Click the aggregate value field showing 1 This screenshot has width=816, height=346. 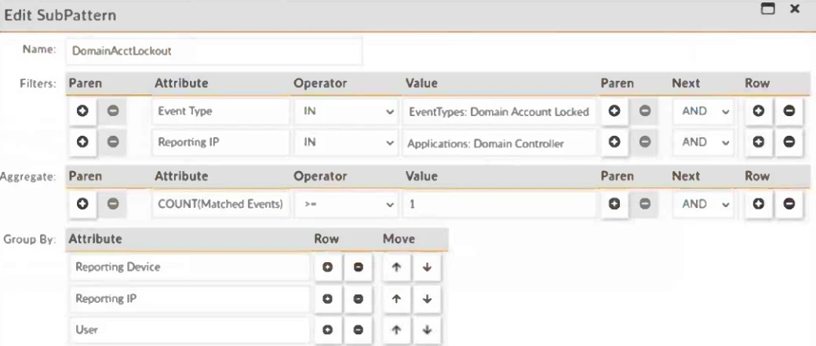(498, 206)
